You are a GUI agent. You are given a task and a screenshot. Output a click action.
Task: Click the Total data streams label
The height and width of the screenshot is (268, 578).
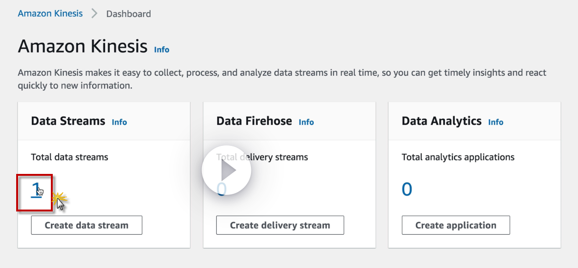pos(69,157)
